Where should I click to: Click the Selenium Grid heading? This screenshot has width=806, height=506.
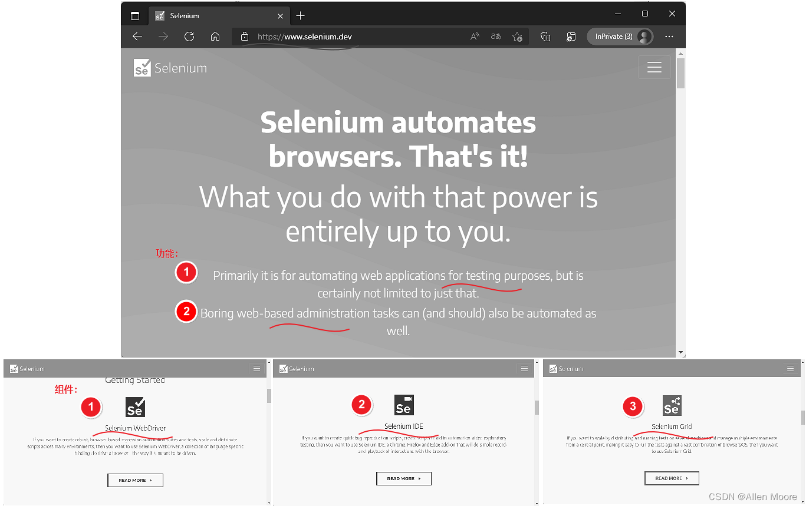[672, 426]
